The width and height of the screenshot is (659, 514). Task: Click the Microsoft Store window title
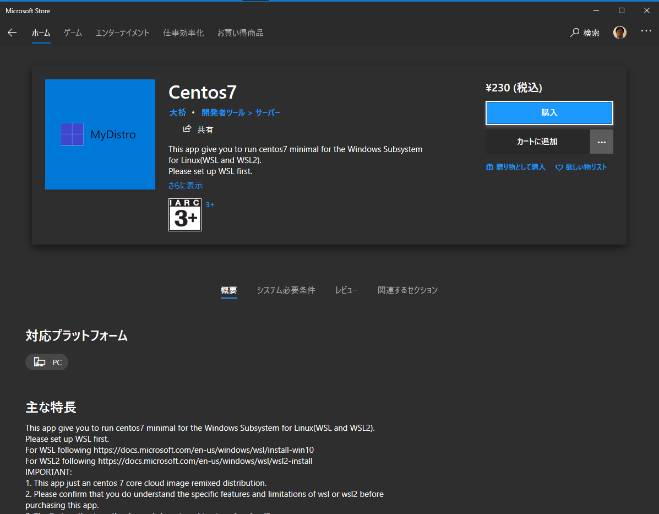[28, 11]
